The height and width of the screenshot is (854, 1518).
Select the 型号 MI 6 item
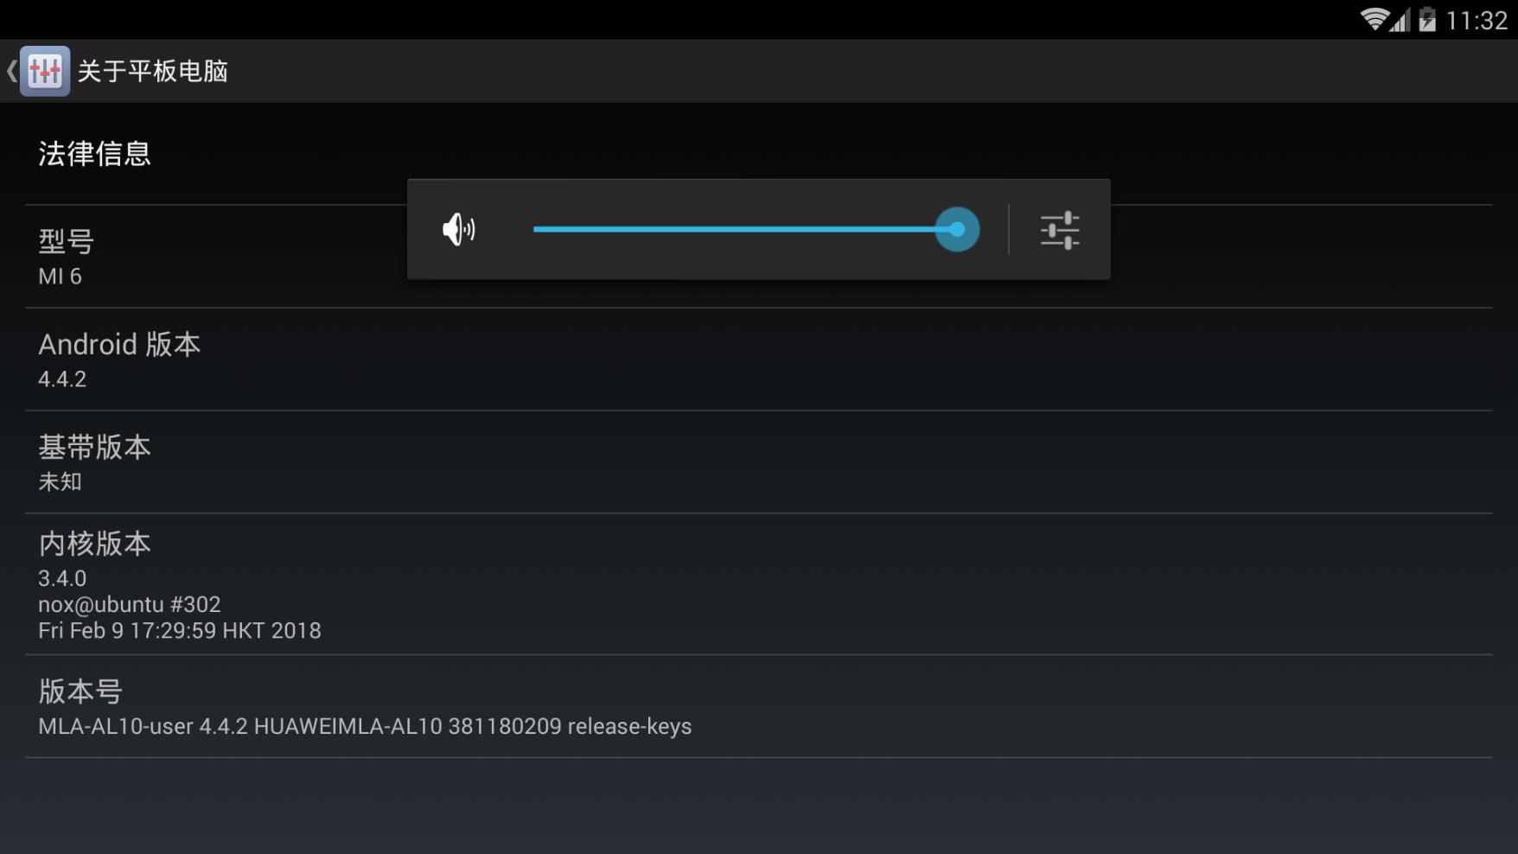pos(759,257)
